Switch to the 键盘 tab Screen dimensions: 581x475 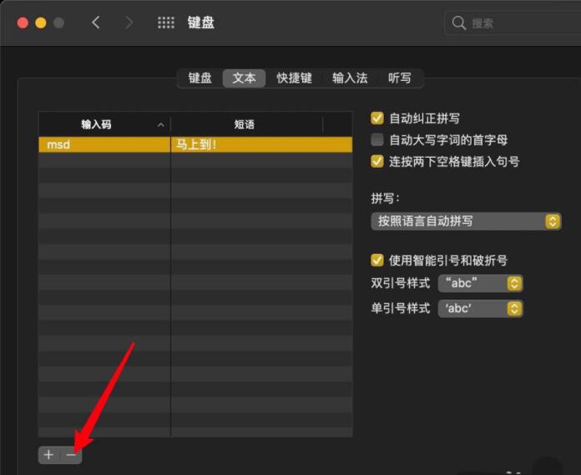[x=200, y=78]
